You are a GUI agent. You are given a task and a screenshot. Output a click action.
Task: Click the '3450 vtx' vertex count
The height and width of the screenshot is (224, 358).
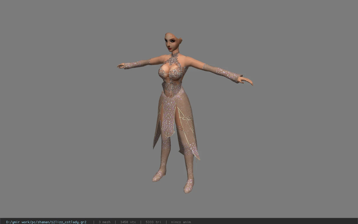click(128, 222)
